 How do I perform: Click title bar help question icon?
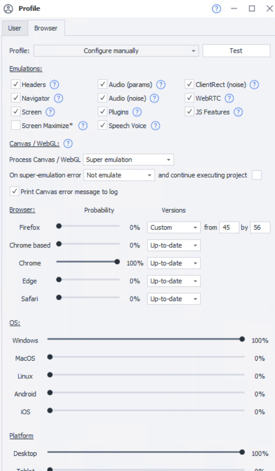pos(216,9)
